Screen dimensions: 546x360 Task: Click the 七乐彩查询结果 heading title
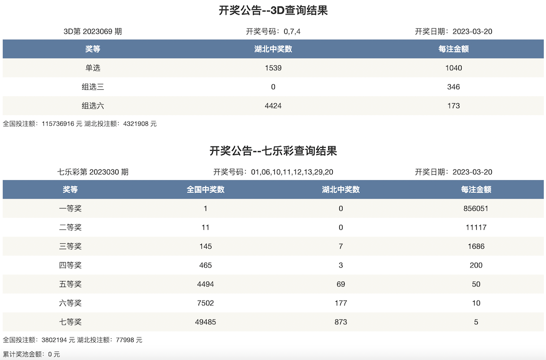coord(273,151)
